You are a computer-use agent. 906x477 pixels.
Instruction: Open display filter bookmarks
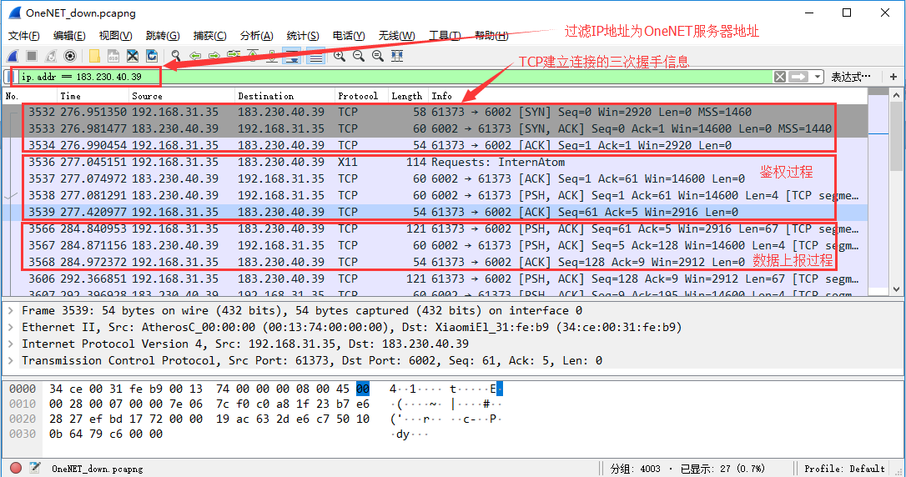click(x=12, y=77)
